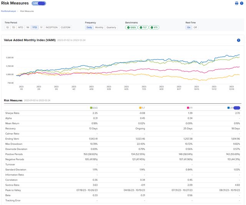Choose the CUSTOM time period
The height and width of the screenshot is (205, 246).
point(65,28)
